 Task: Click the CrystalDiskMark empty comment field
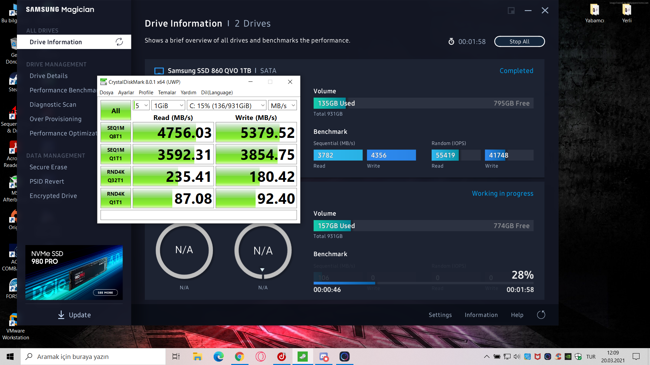point(198,215)
